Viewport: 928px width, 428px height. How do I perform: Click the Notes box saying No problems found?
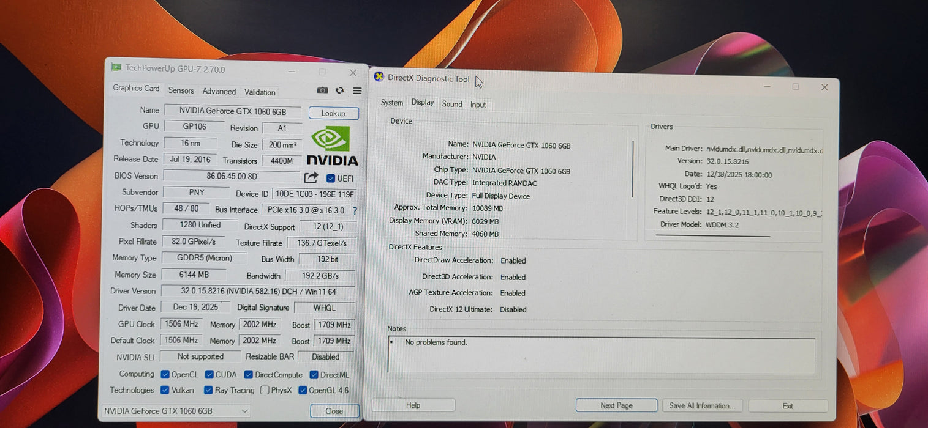[x=602, y=354]
